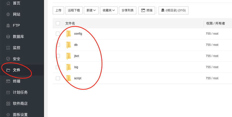Open the config folder icon
232x117 pixels.
pyautogui.click(x=69, y=34)
